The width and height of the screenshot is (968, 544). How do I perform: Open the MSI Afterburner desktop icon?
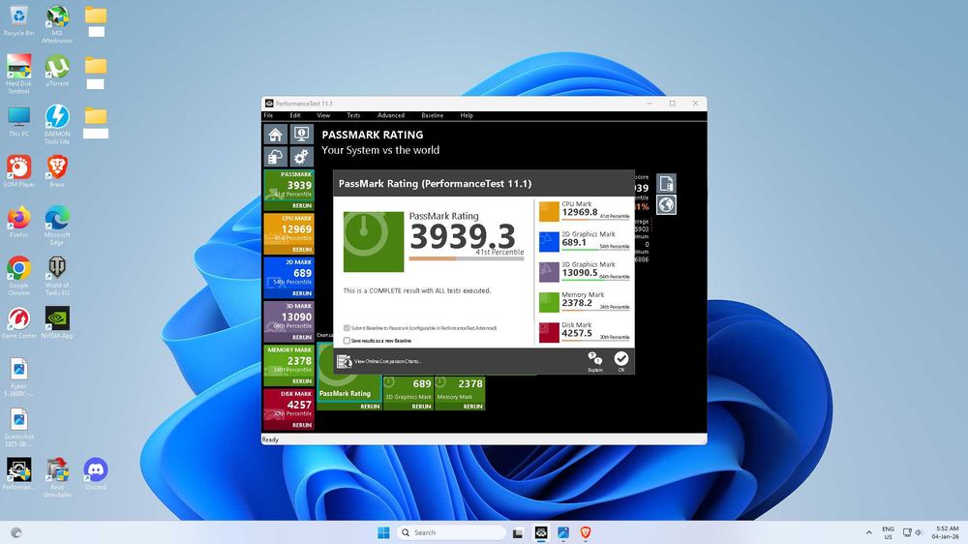pos(57,24)
